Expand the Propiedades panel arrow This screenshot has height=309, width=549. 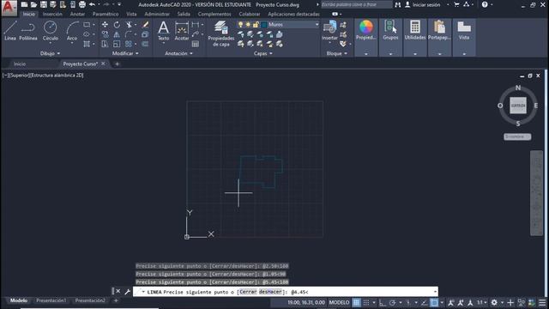pos(366,54)
